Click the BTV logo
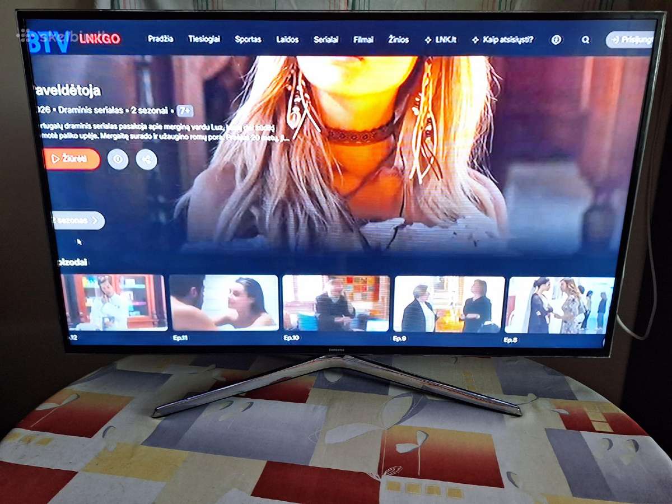Image resolution: width=672 pixels, height=504 pixels. click(49, 41)
